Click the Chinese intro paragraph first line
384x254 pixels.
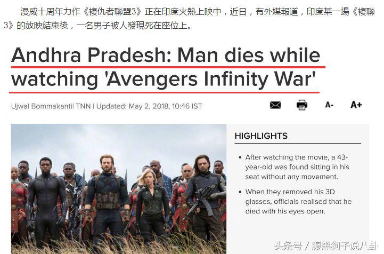[x=198, y=12]
